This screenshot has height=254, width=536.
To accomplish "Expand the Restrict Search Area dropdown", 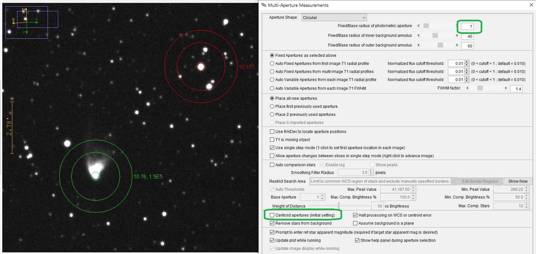I will (x=454, y=181).
